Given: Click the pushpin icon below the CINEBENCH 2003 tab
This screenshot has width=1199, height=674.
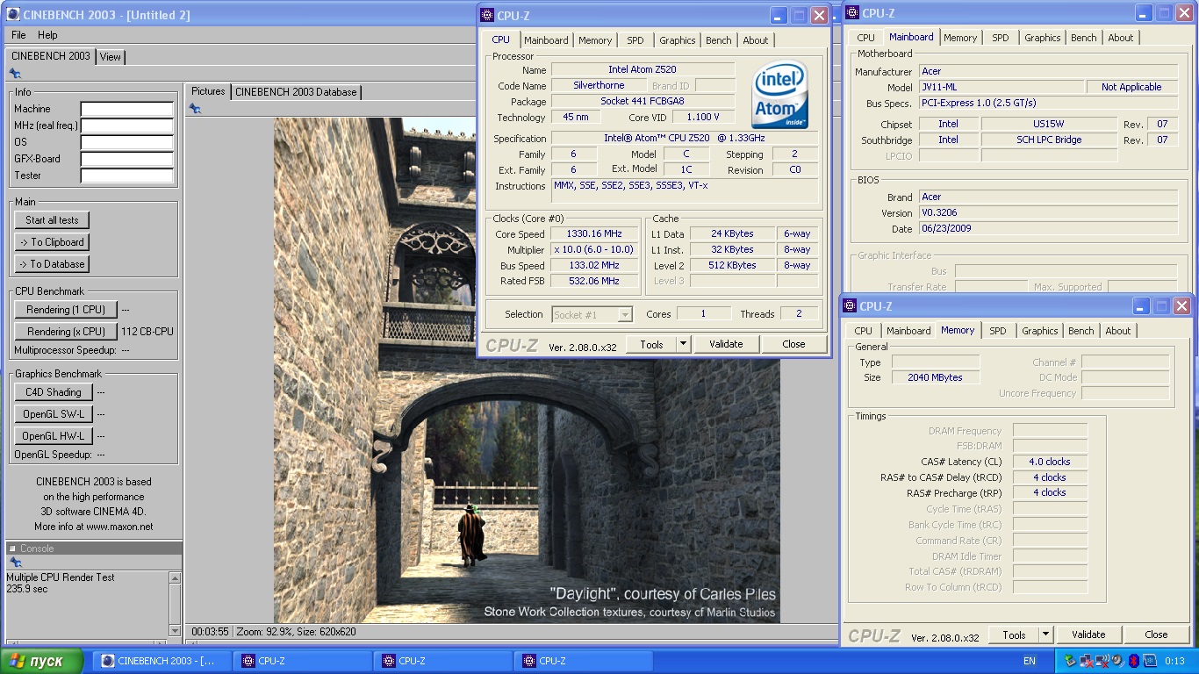Looking at the screenshot, I should tap(15, 74).
